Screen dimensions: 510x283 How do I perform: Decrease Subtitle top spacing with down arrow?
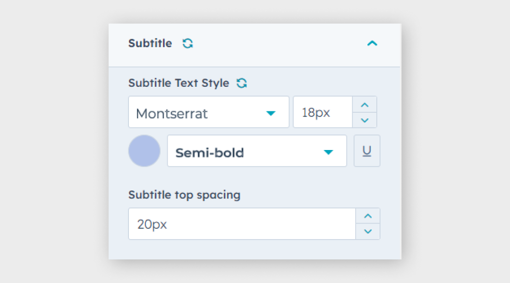click(x=367, y=232)
